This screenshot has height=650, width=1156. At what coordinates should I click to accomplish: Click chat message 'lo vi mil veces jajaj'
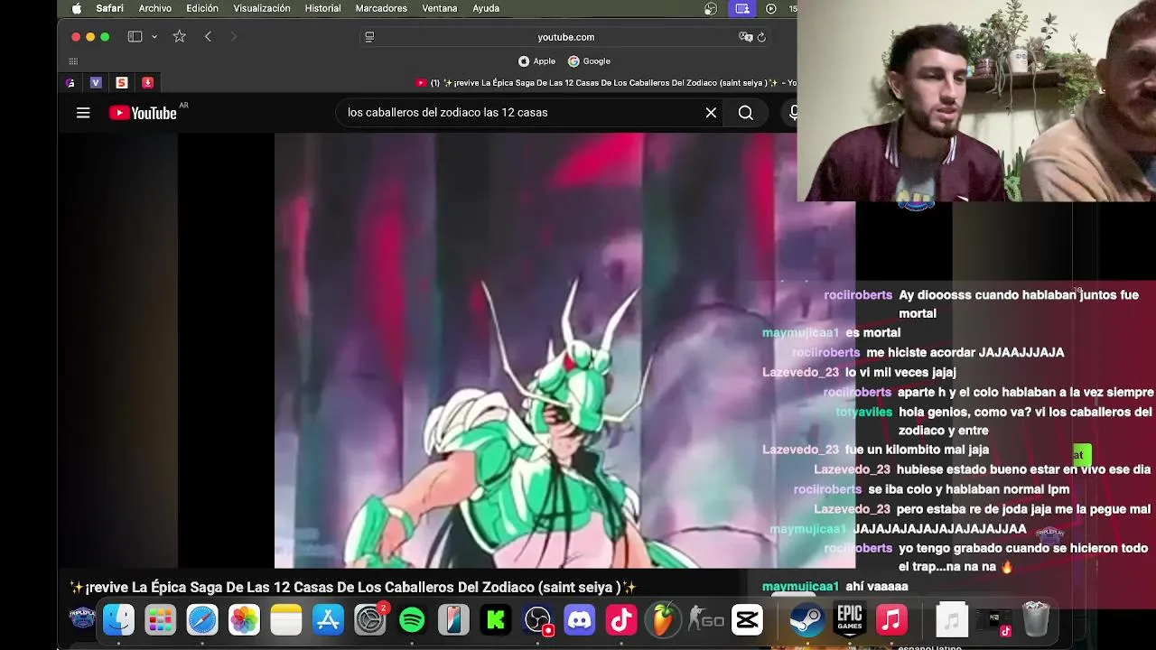(900, 372)
